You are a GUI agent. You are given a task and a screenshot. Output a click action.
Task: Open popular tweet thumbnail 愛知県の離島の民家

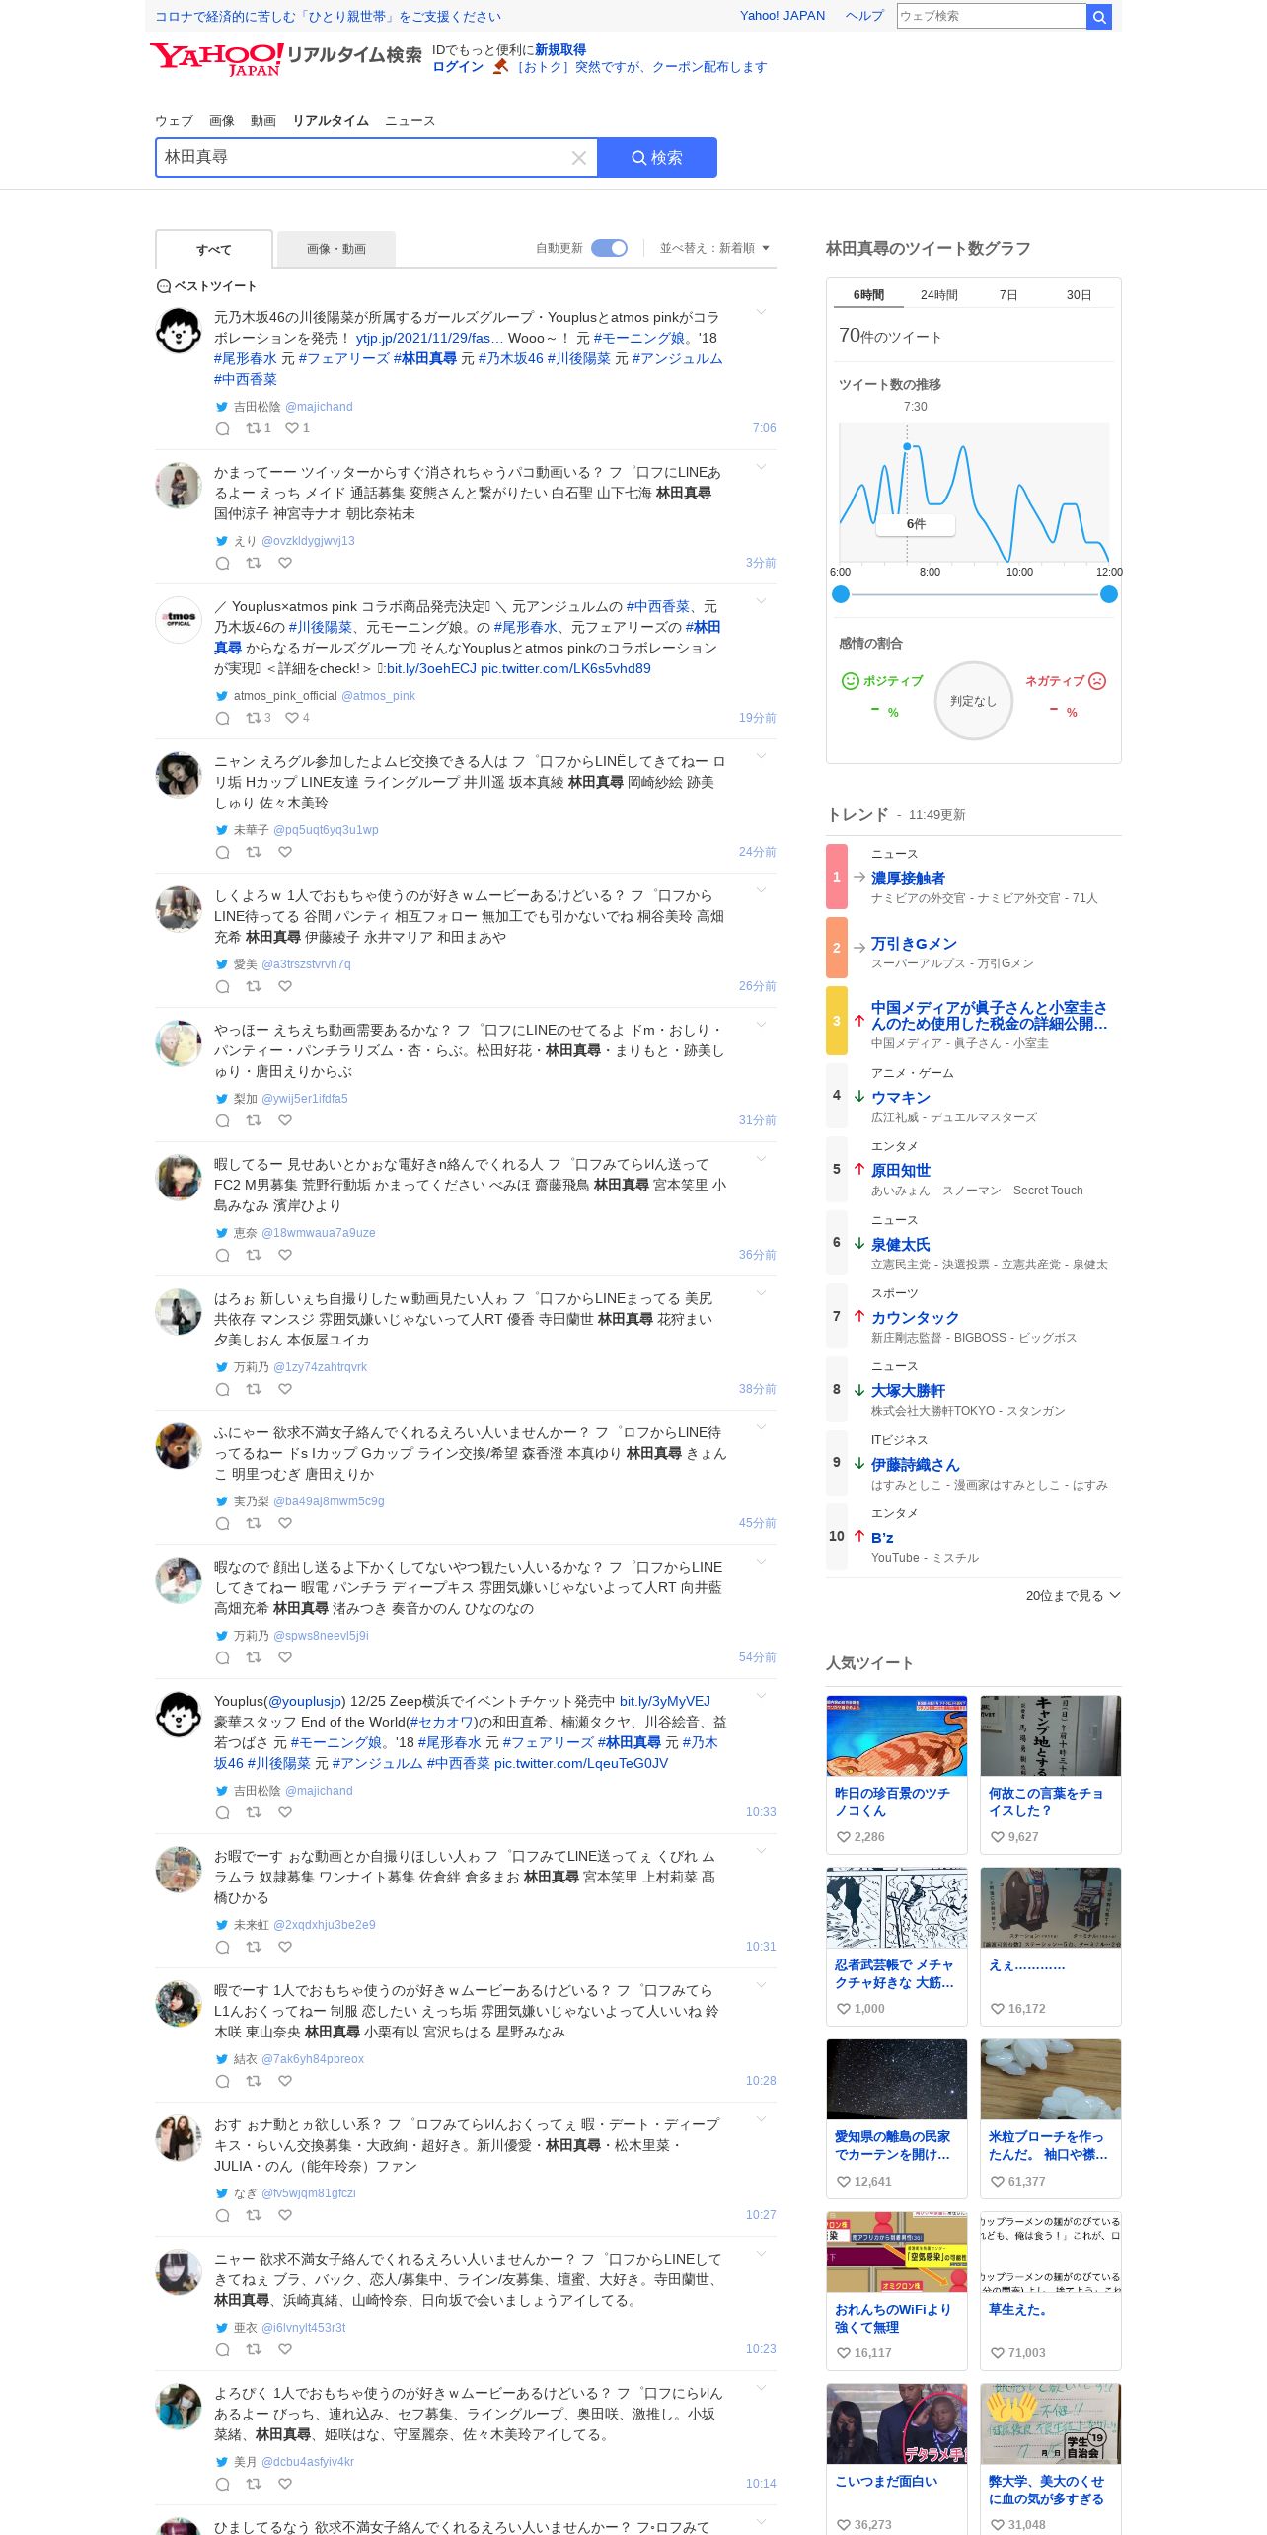pos(897,2079)
